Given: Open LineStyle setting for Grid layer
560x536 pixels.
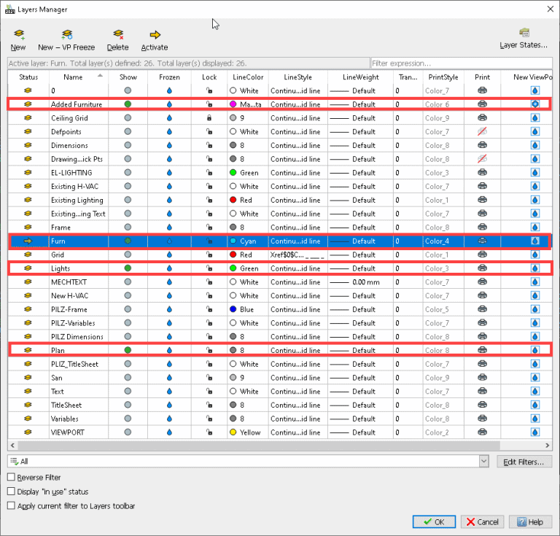Looking at the screenshot, I should [296, 255].
